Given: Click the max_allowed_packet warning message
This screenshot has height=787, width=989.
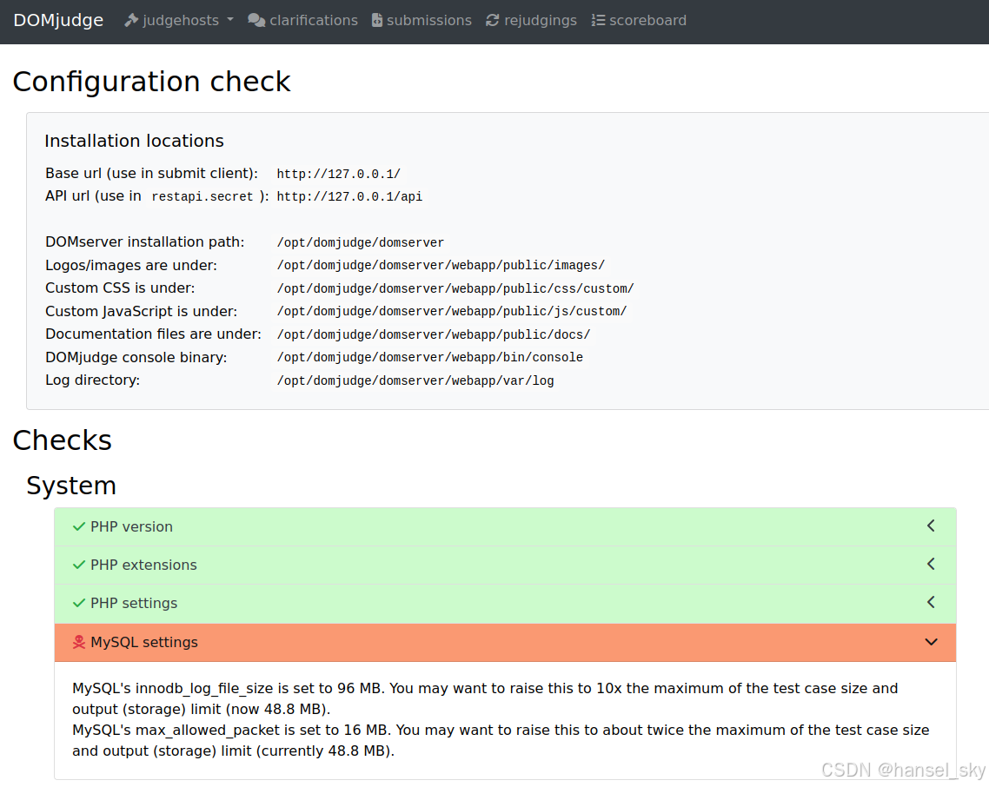Looking at the screenshot, I should [x=501, y=740].
